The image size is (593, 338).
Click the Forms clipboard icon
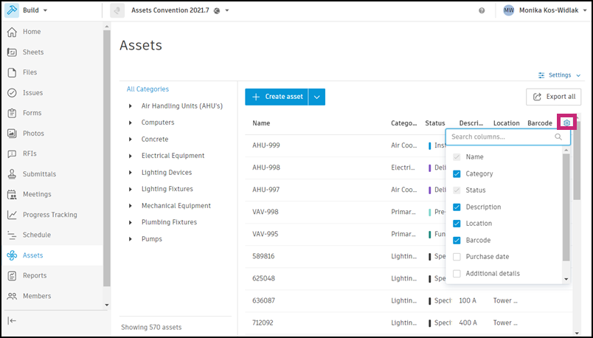point(12,113)
